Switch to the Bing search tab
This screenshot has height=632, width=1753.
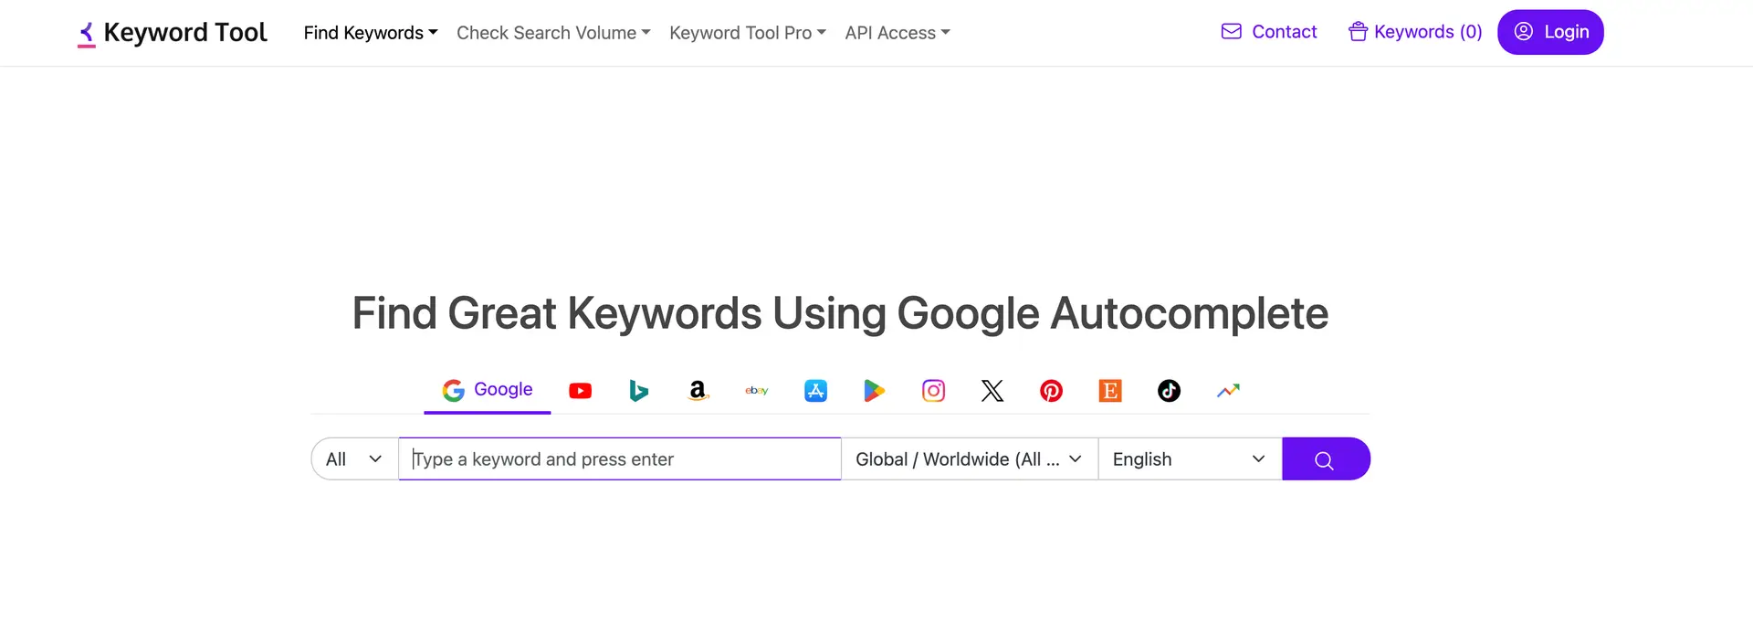(x=639, y=391)
